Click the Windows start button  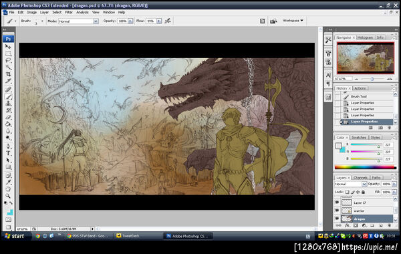(15, 236)
